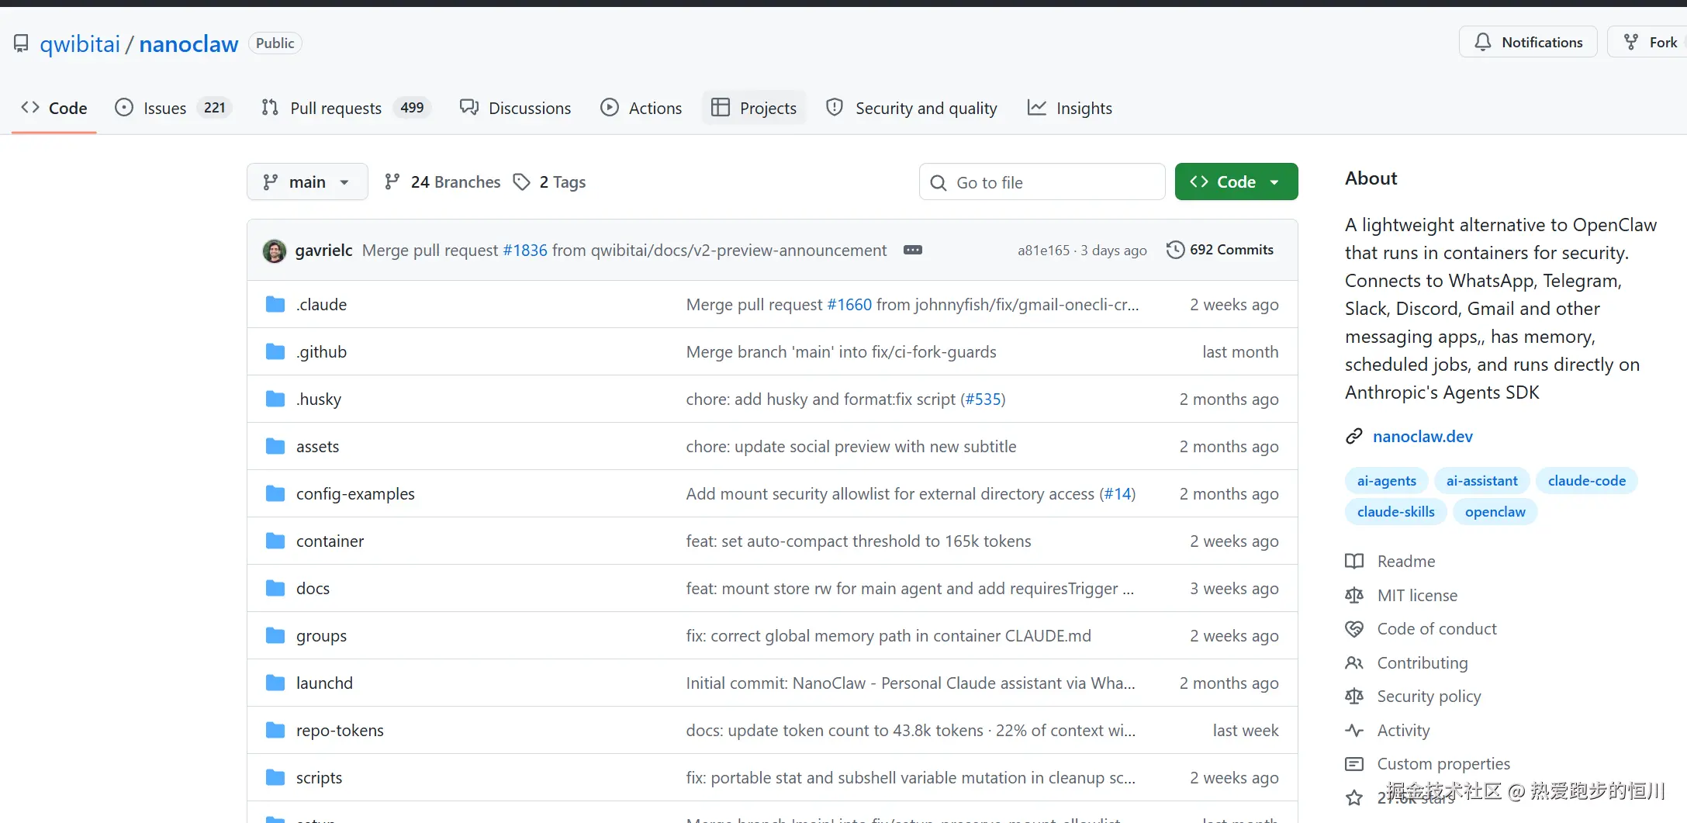Viewport: 1687px width, 823px height.
Task: Click the branch icon beside 24 Branches
Action: [392, 182]
